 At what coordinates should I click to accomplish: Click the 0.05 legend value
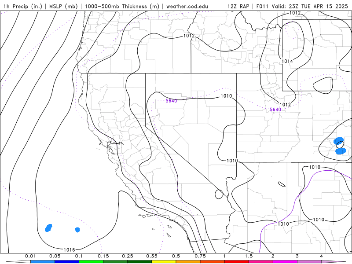[x=55, y=256]
